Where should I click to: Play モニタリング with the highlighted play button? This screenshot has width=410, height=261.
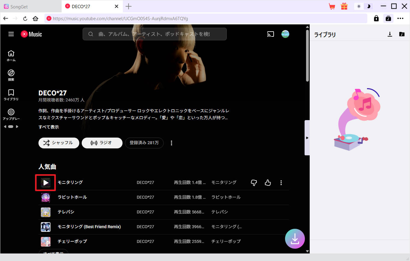coord(45,182)
